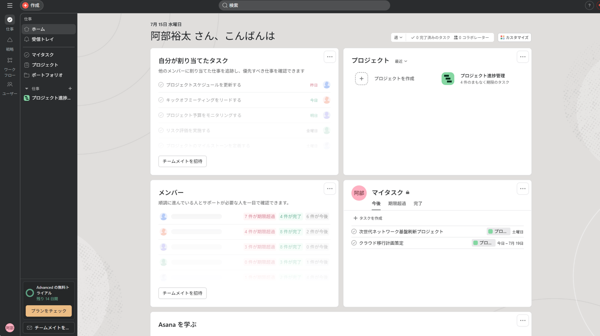The width and height of the screenshot is (600, 336).
Task: Click 4 件が期限超過 badge
Action: pyautogui.click(x=260, y=232)
